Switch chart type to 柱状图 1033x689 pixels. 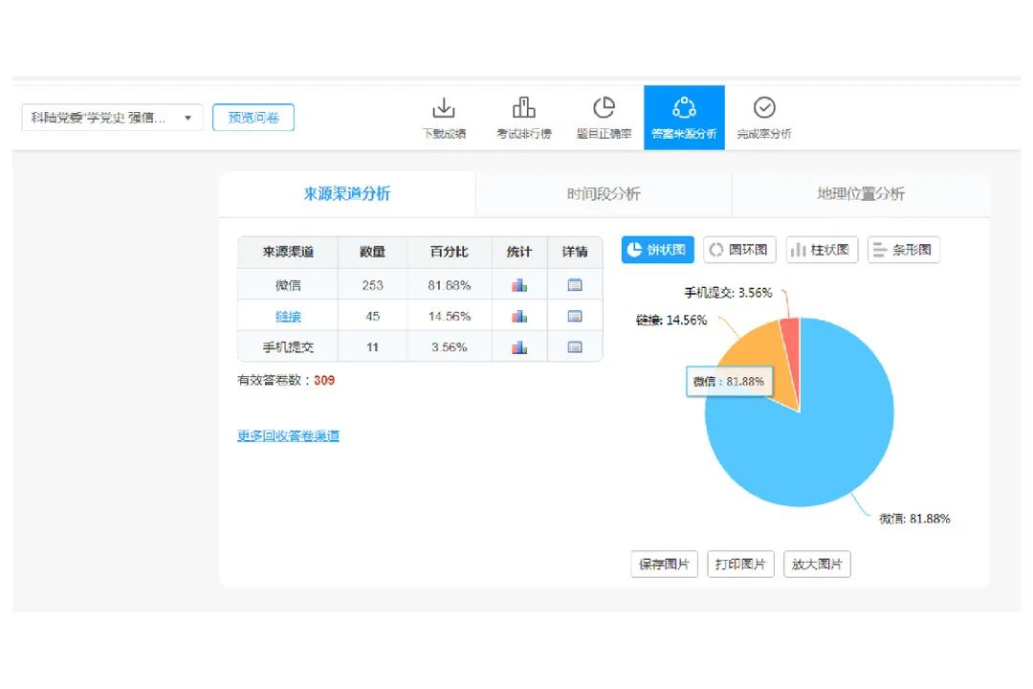coord(822,251)
